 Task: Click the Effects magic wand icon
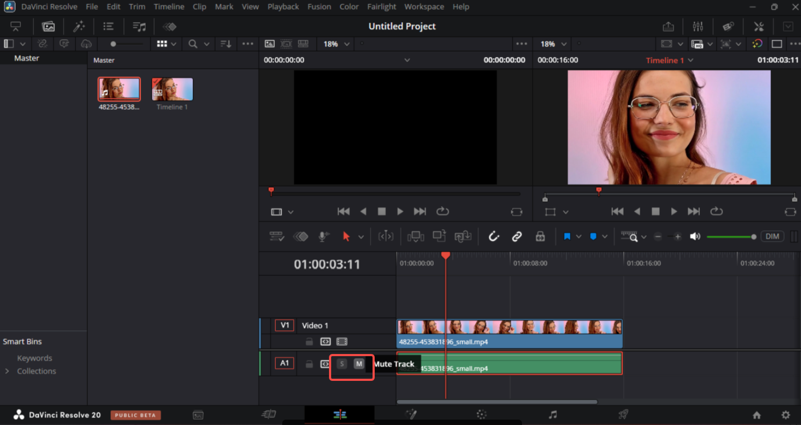(x=79, y=26)
